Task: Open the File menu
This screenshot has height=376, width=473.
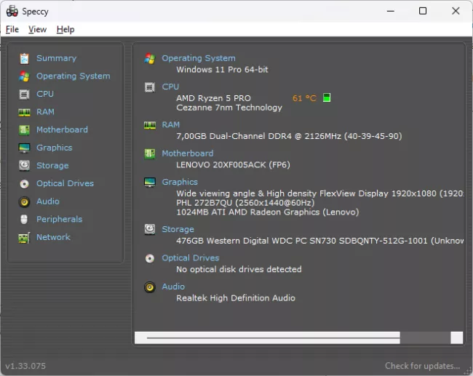Action: click(x=12, y=29)
